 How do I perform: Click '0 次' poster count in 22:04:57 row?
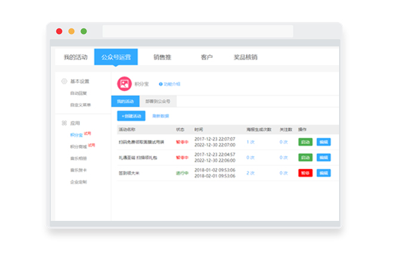pyautogui.click(x=251, y=158)
